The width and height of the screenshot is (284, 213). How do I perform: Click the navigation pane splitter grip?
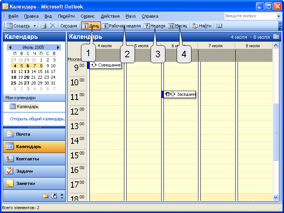click(x=34, y=127)
